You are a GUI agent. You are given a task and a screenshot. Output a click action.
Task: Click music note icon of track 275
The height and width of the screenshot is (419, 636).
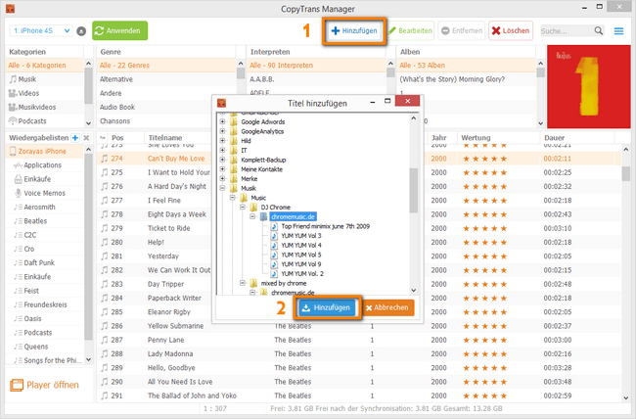tap(105, 172)
